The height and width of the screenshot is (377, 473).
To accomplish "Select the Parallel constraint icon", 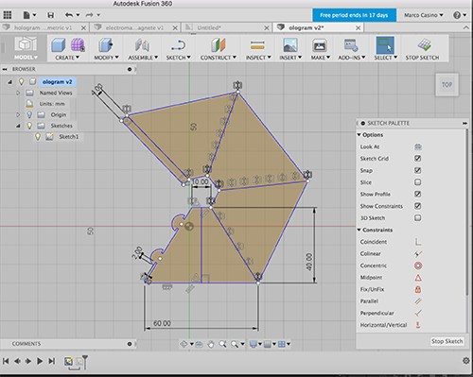I will (x=418, y=301).
